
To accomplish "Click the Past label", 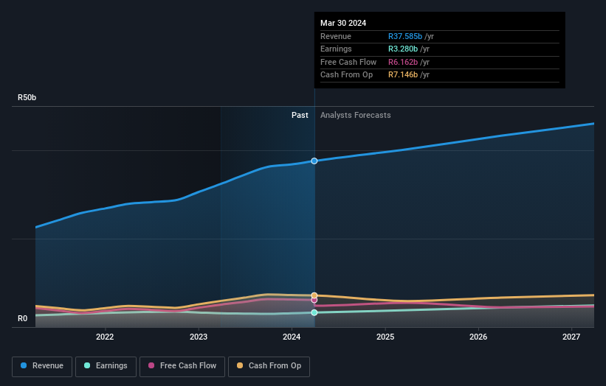I will [x=300, y=115].
